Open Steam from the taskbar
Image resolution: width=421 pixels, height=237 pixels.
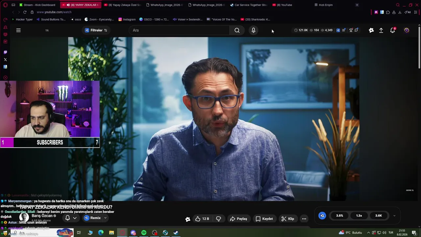[x=176, y=233]
